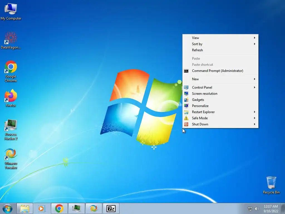Viewport: 285px width, 214px height.
Task: Click the Control Panel menu label
Action: tap(202, 87)
